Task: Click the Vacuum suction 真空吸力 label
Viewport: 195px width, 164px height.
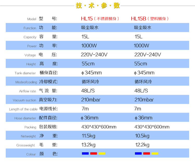Action: tap(35, 100)
